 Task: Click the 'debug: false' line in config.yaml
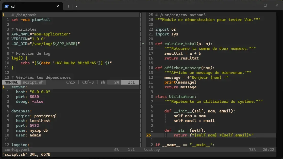click(x=29, y=102)
